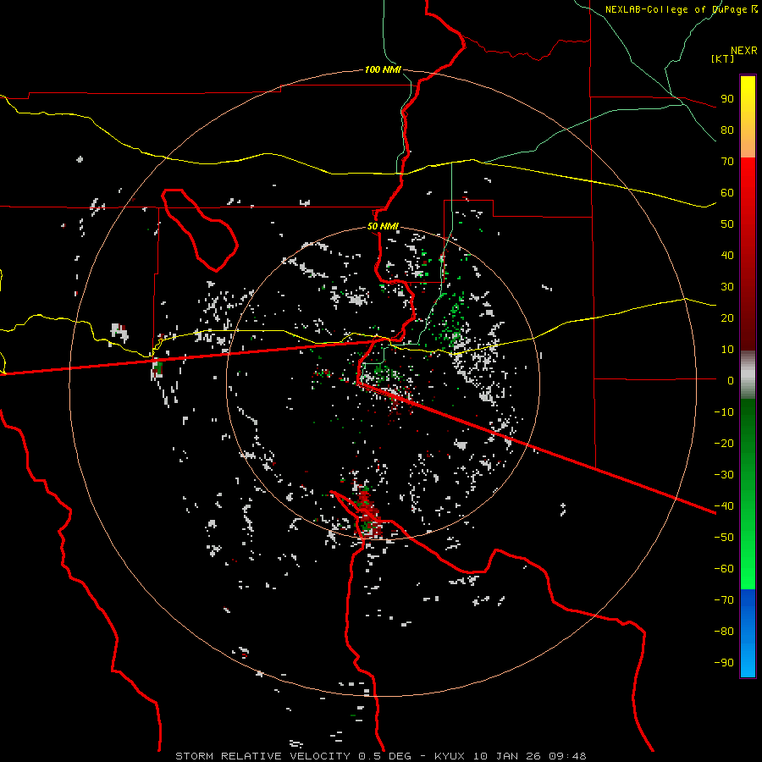Click the -30 value on velocity scale
The image size is (762, 762).
pos(724,475)
